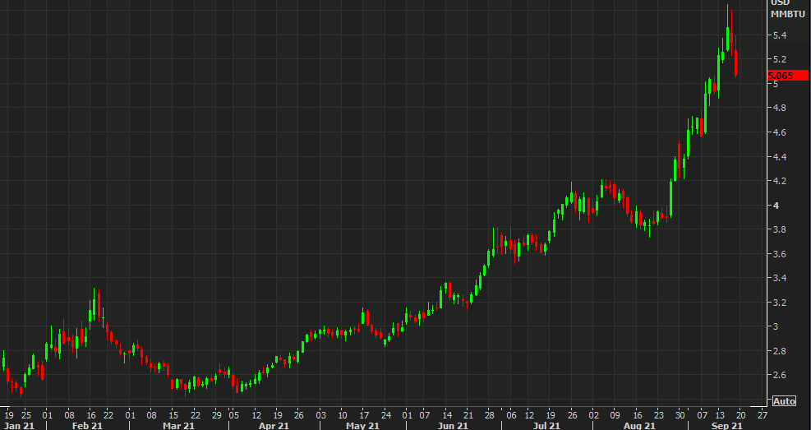Select the Jun 21 month label
Screen dimensions: 811x430
454,425
